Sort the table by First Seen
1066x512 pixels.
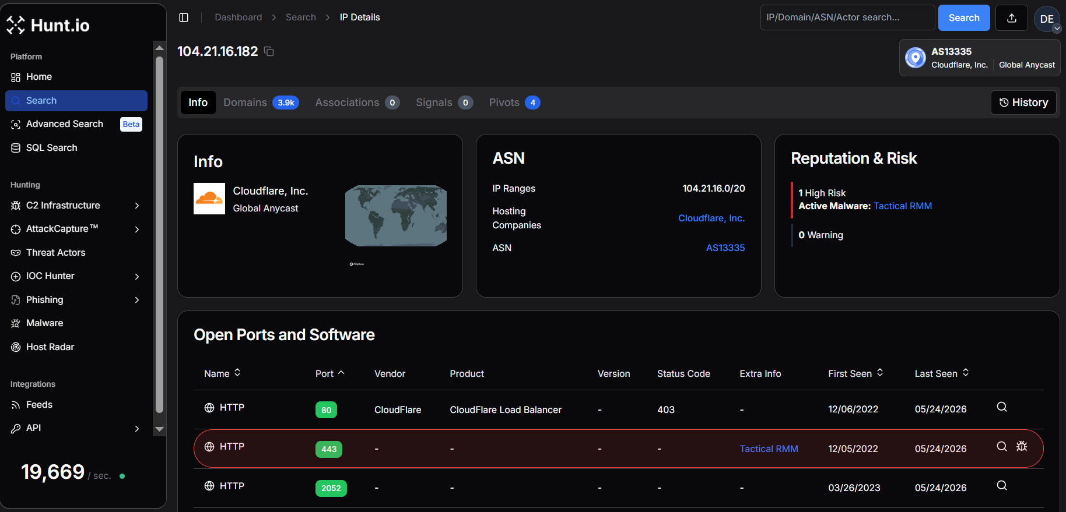855,373
